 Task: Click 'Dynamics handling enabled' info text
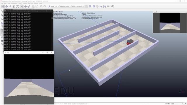[65, 19]
